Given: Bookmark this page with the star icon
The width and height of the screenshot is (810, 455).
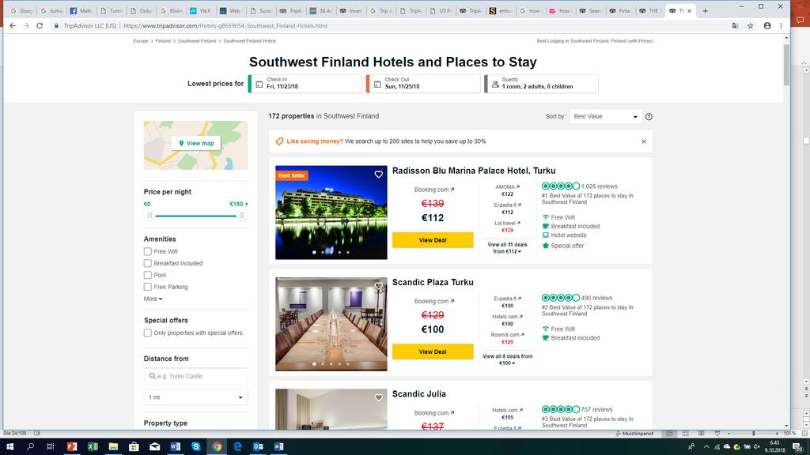Looking at the screenshot, I should [x=751, y=26].
